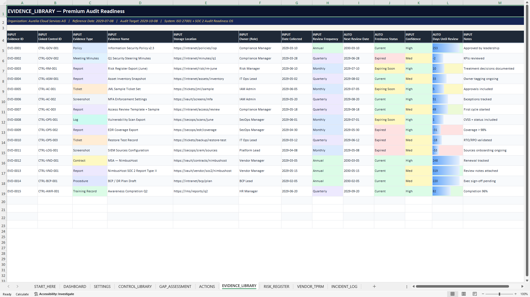Select cell EVD-0001

pos(22,48)
